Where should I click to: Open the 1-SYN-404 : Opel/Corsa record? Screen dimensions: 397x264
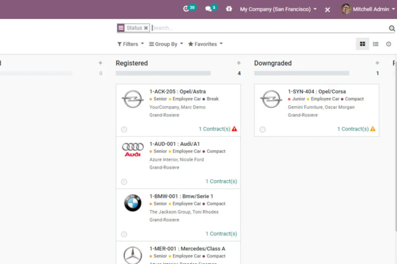click(x=317, y=91)
